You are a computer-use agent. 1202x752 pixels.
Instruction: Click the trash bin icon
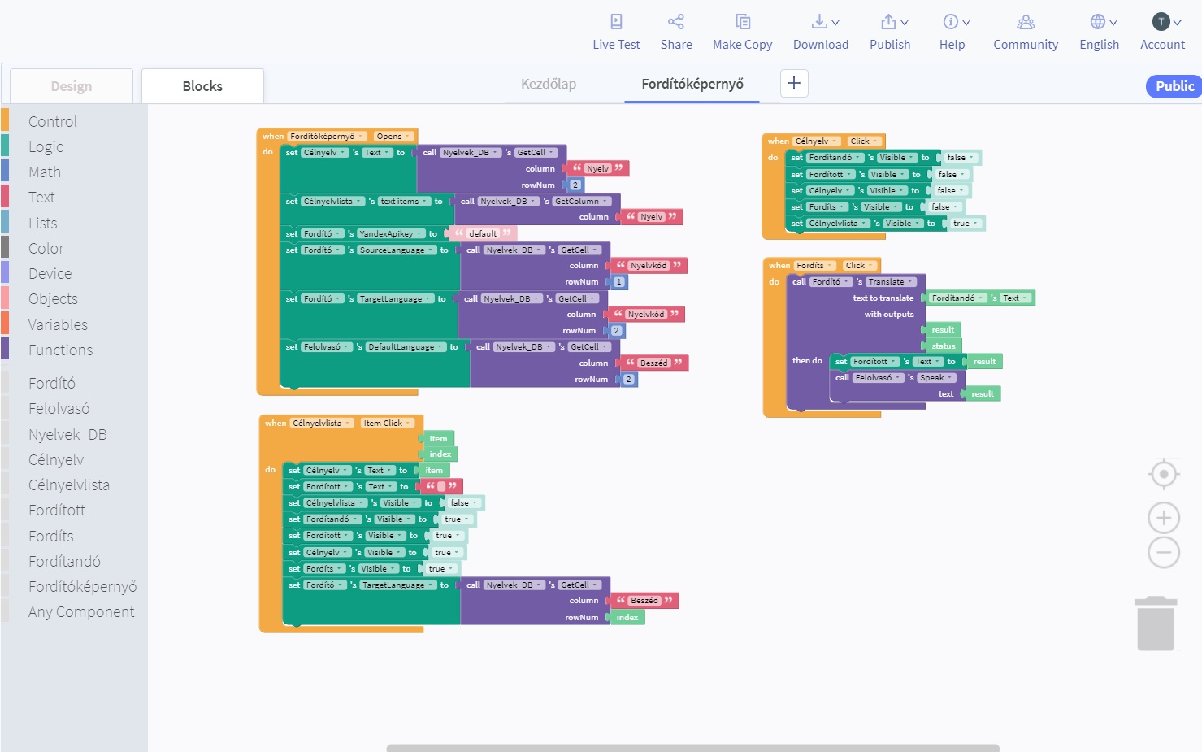pos(1156,624)
